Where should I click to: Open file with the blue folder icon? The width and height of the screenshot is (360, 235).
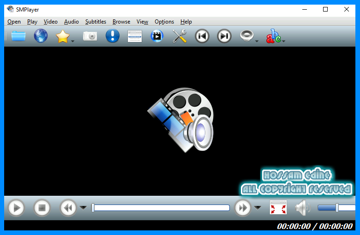18,36
